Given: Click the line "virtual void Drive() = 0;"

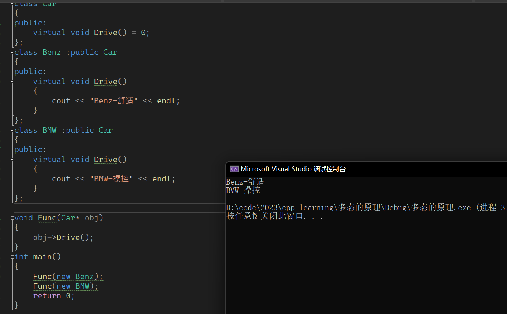Looking at the screenshot, I should 91,33.
